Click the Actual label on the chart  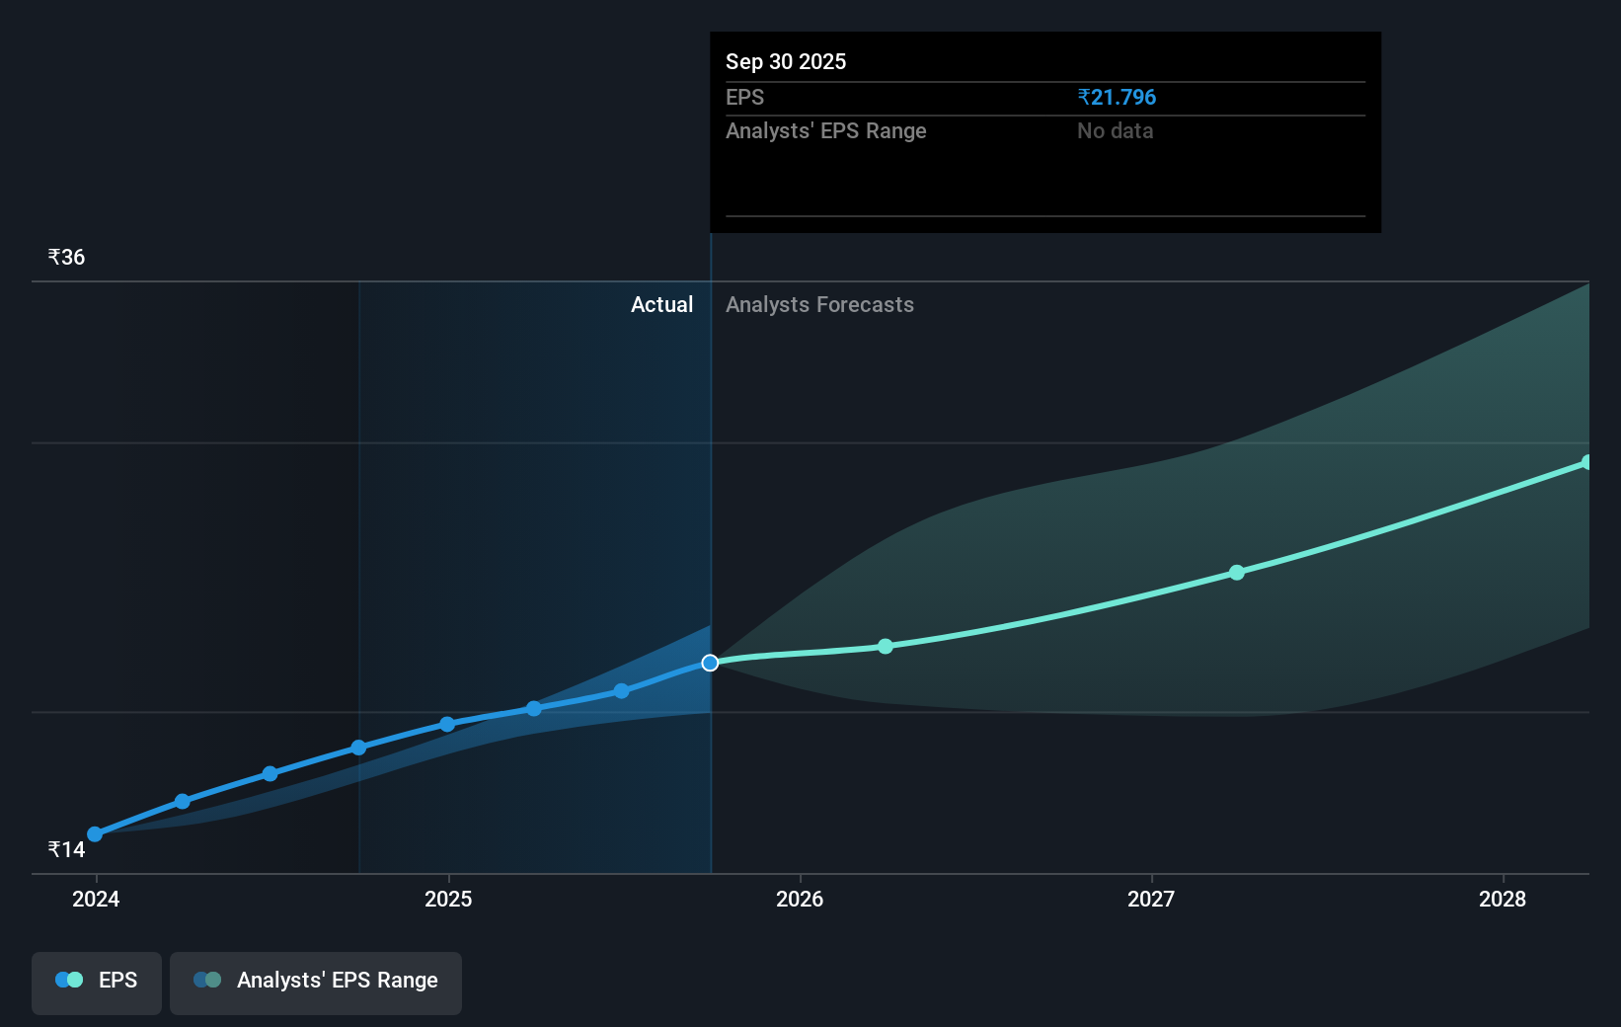click(x=661, y=304)
